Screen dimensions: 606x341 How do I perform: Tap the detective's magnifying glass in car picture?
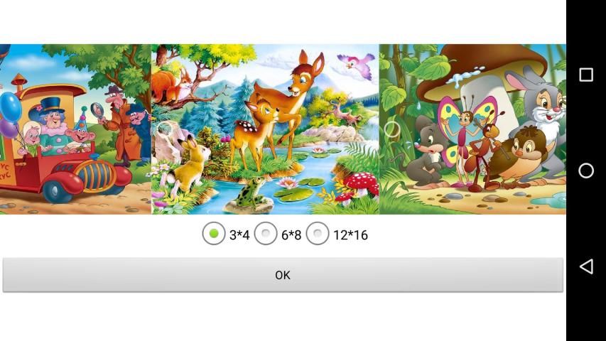tap(98, 112)
